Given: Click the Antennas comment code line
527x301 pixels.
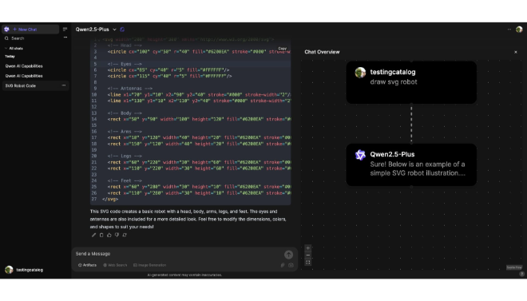Looking at the screenshot, I should click(x=129, y=89).
